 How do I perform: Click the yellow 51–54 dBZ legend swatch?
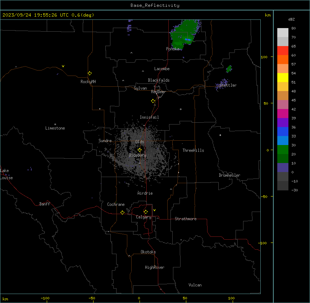283,77
